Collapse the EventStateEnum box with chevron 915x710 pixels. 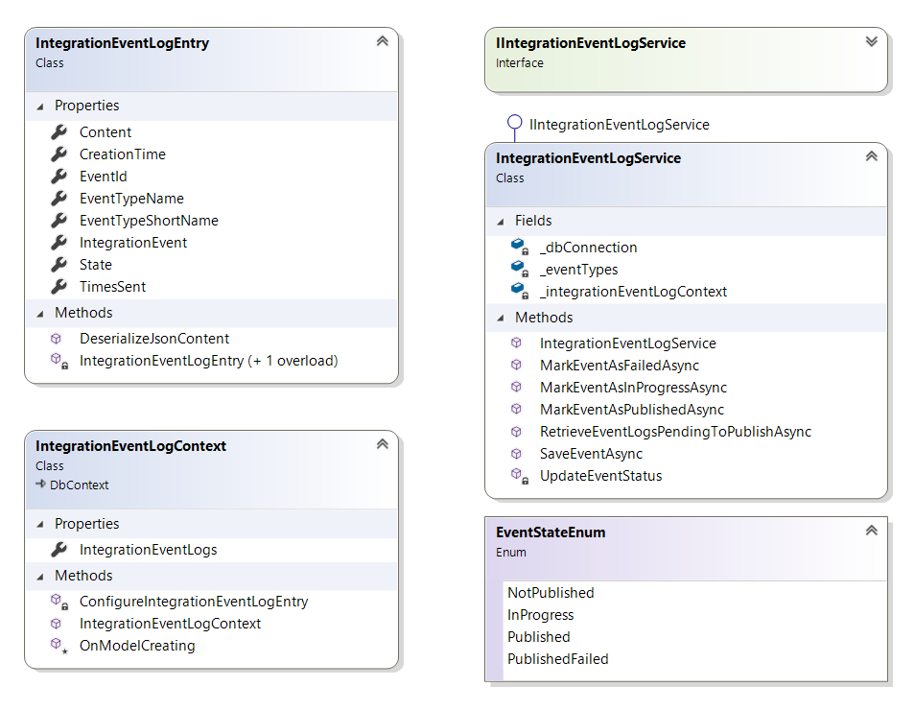(871, 531)
